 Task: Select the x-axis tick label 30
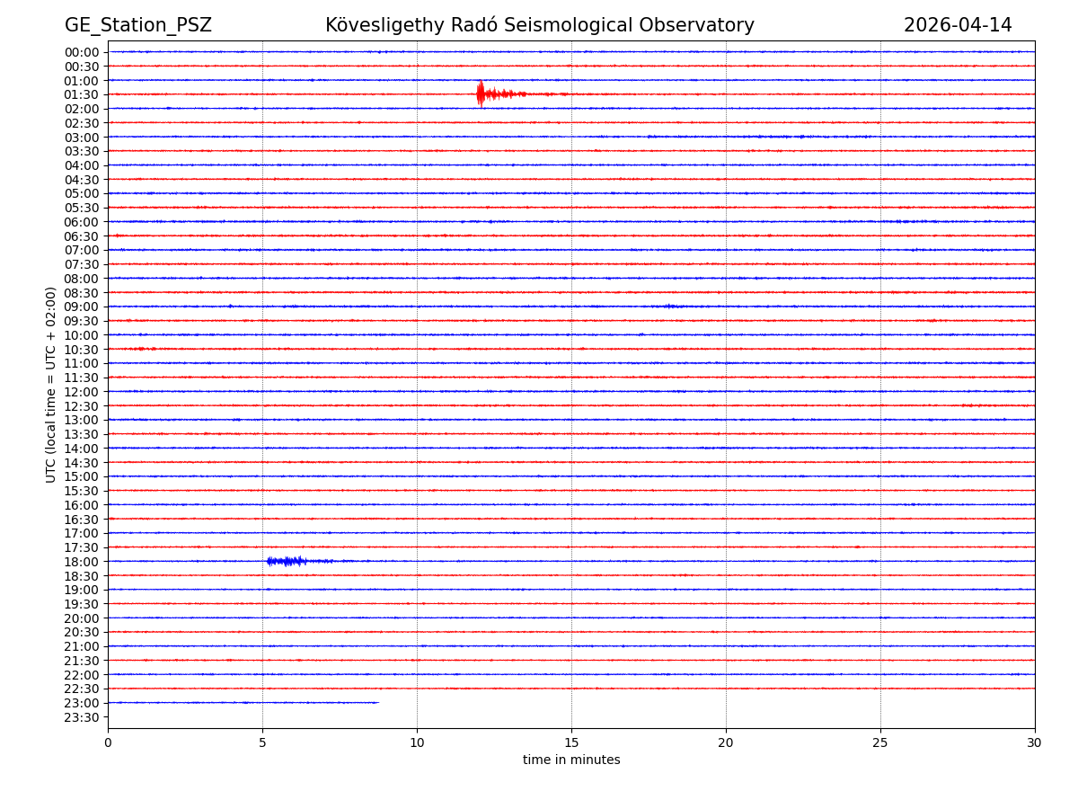[x=1034, y=743]
